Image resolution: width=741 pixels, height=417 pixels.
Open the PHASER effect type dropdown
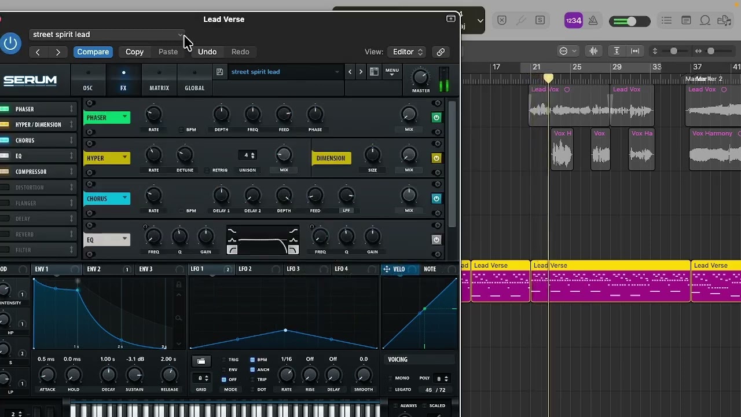[x=107, y=118]
